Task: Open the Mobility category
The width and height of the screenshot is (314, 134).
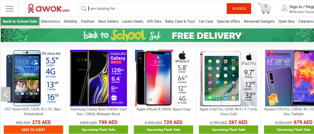Action: click(70, 21)
